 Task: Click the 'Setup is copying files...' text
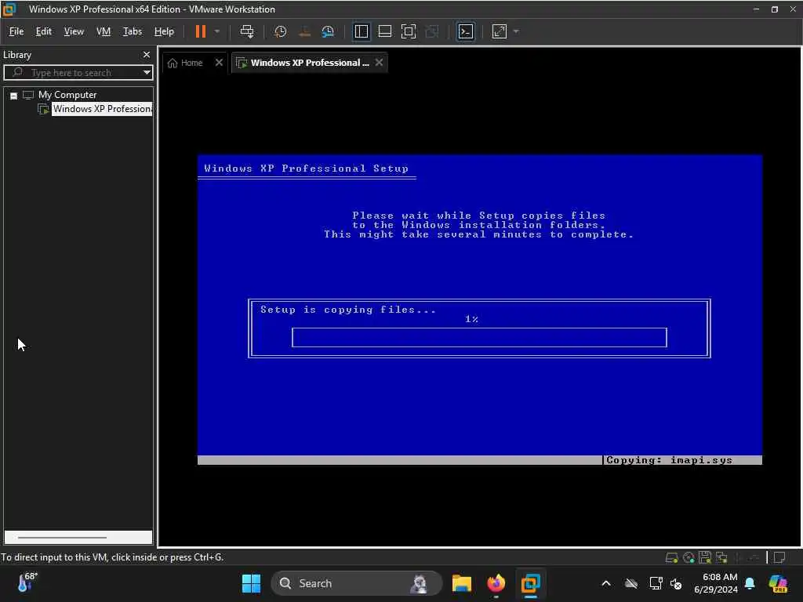tap(348, 310)
